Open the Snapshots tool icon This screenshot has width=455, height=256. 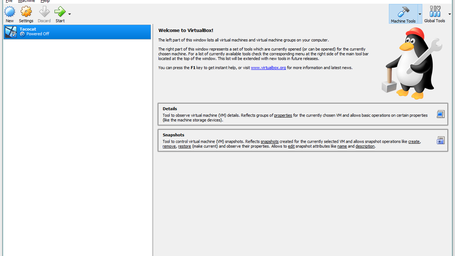click(440, 140)
